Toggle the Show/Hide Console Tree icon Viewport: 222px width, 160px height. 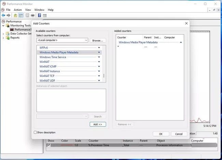21,15
